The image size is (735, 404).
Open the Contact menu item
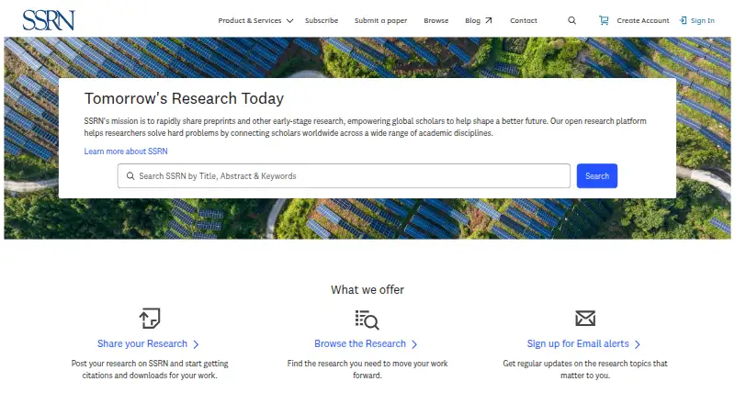[524, 20]
